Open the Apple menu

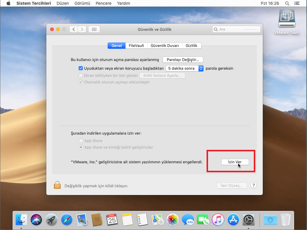click(8, 3)
